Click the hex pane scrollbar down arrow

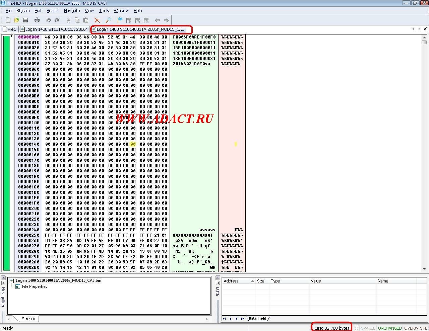[x=424, y=269]
